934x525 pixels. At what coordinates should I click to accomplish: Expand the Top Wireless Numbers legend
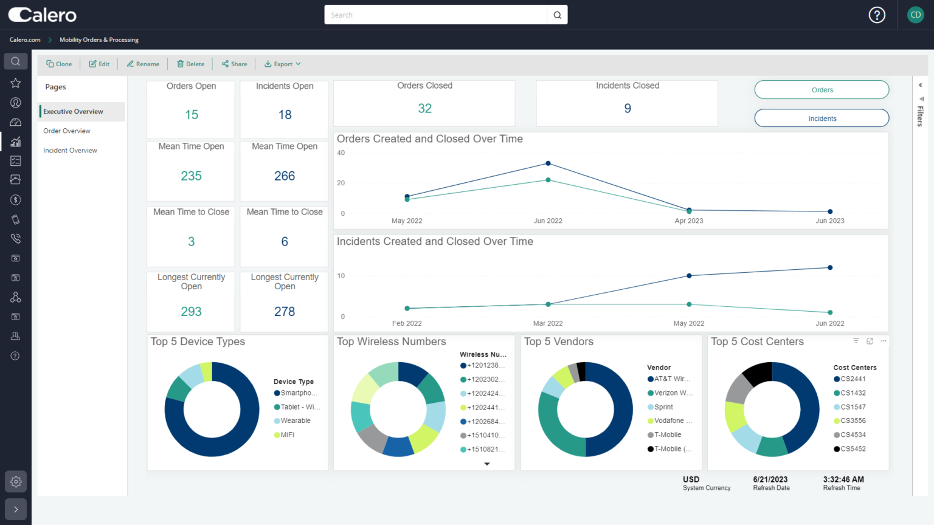point(486,463)
